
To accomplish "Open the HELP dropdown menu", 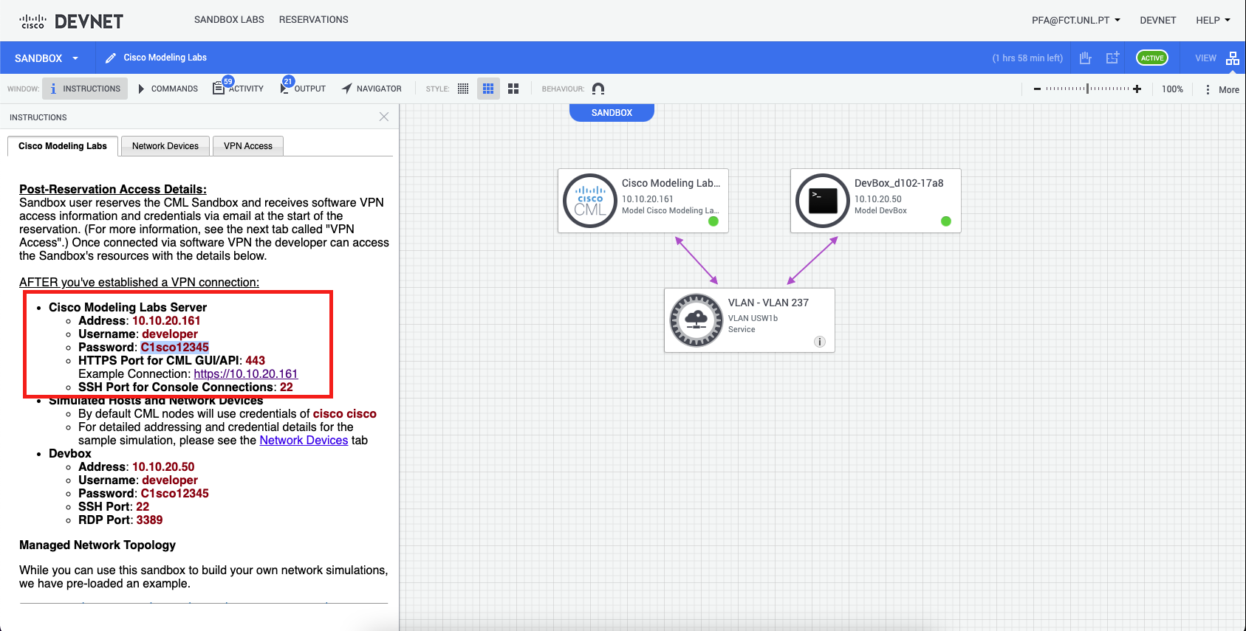I will point(1214,20).
